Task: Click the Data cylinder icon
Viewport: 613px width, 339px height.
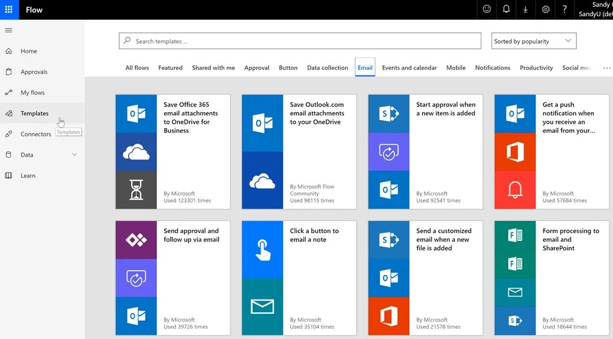Action: click(8, 155)
